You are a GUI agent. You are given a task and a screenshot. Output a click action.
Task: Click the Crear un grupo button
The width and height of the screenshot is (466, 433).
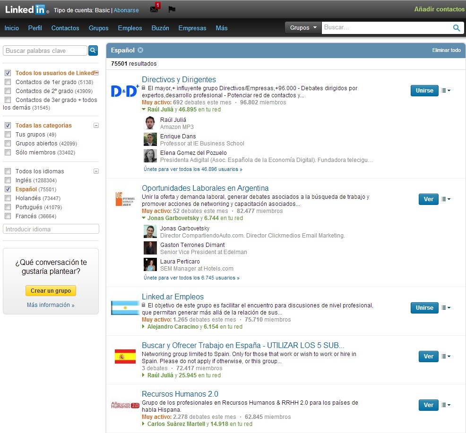[51, 291]
